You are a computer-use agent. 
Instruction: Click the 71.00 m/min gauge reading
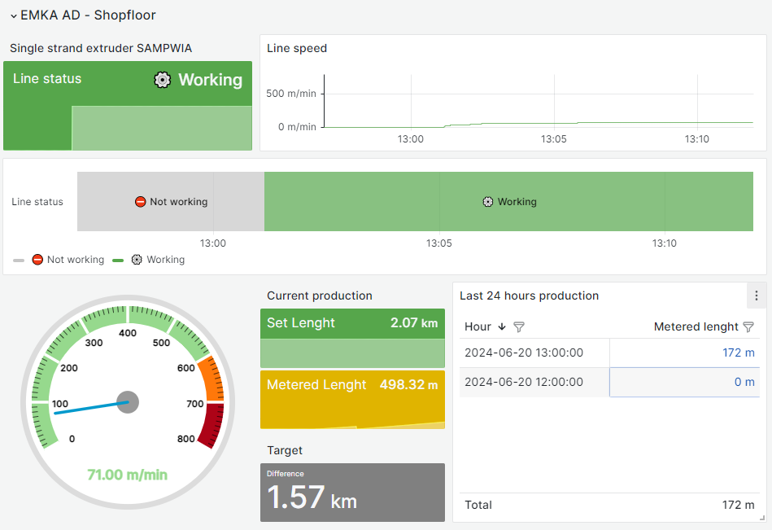(128, 475)
